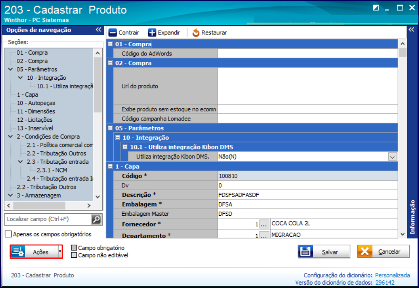Select 01 - Compra in sections tree
Screen dimensions: 419x288
(32, 52)
